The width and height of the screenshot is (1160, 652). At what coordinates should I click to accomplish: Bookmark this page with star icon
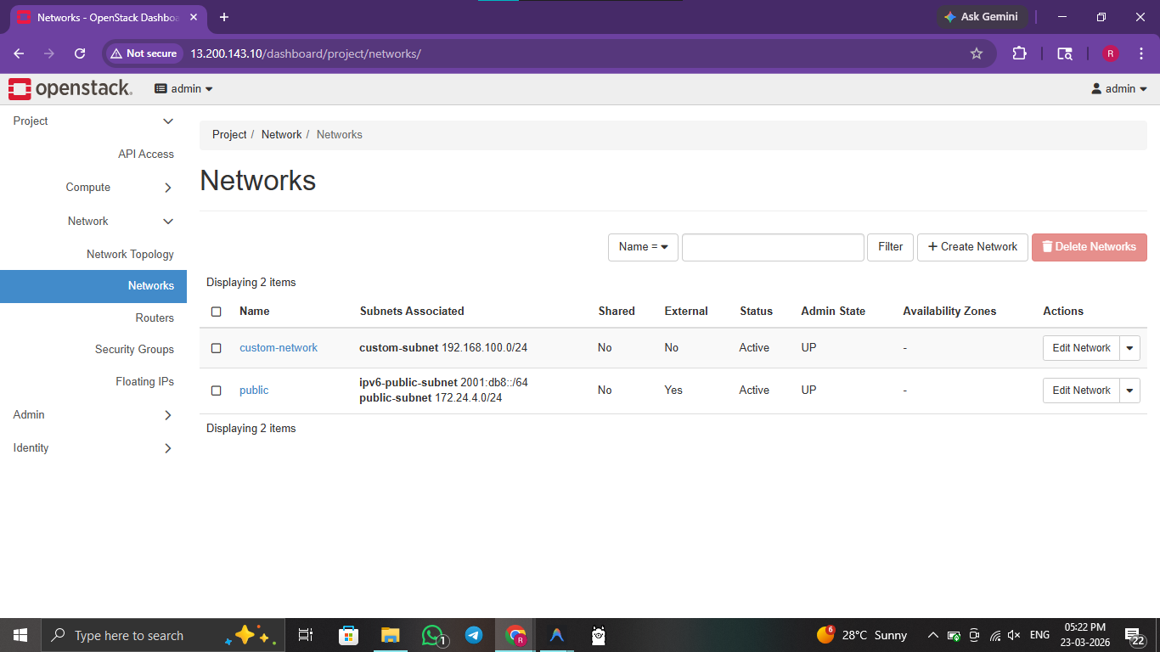tap(977, 53)
